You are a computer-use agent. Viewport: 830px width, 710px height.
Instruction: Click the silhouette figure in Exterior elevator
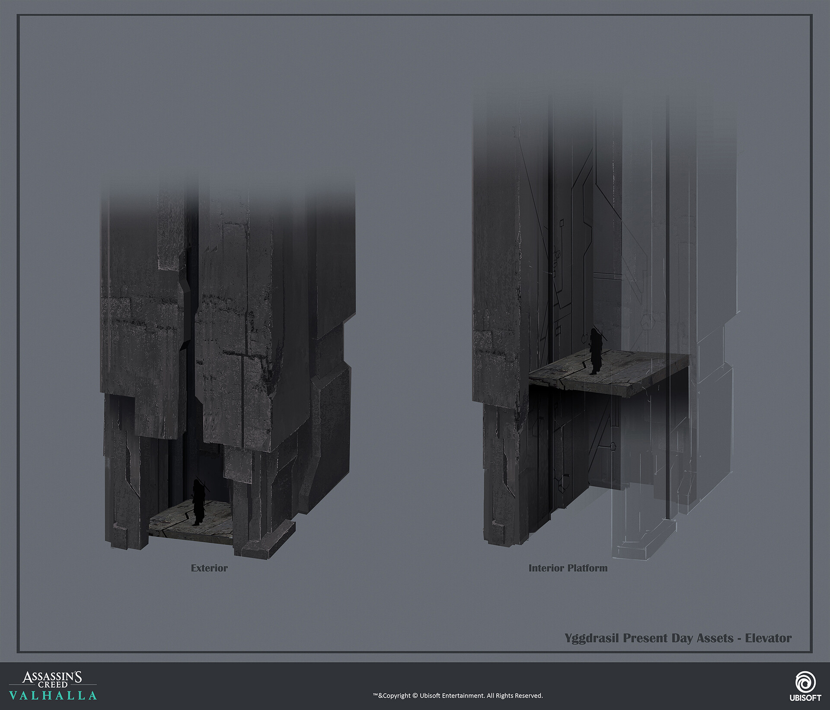198,501
